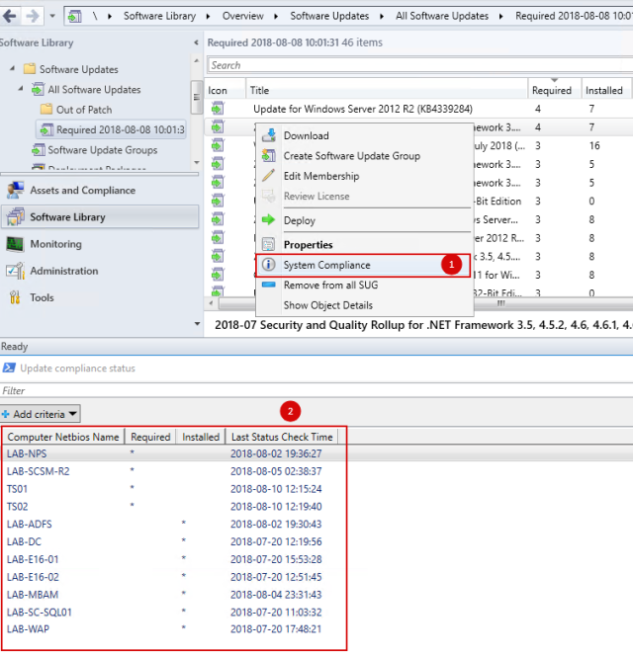Click Software Updates in breadcrumb

tap(329, 16)
